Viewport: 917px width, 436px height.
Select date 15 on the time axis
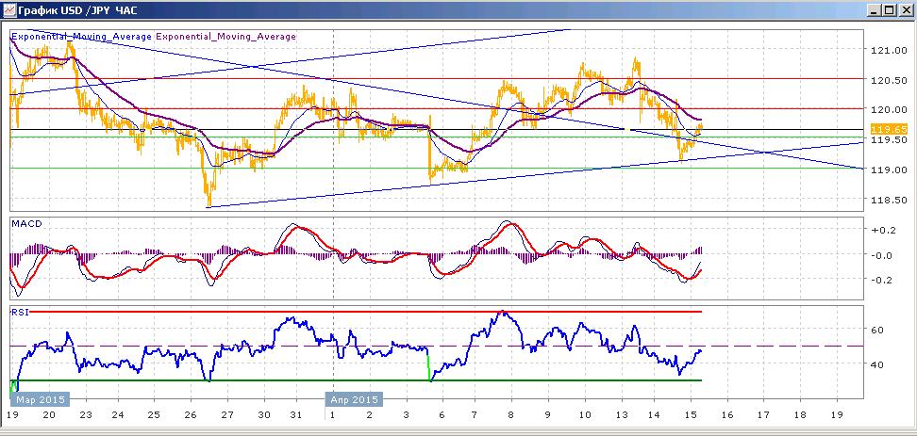click(x=691, y=415)
